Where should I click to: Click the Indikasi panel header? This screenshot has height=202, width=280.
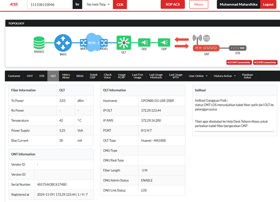point(235,90)
